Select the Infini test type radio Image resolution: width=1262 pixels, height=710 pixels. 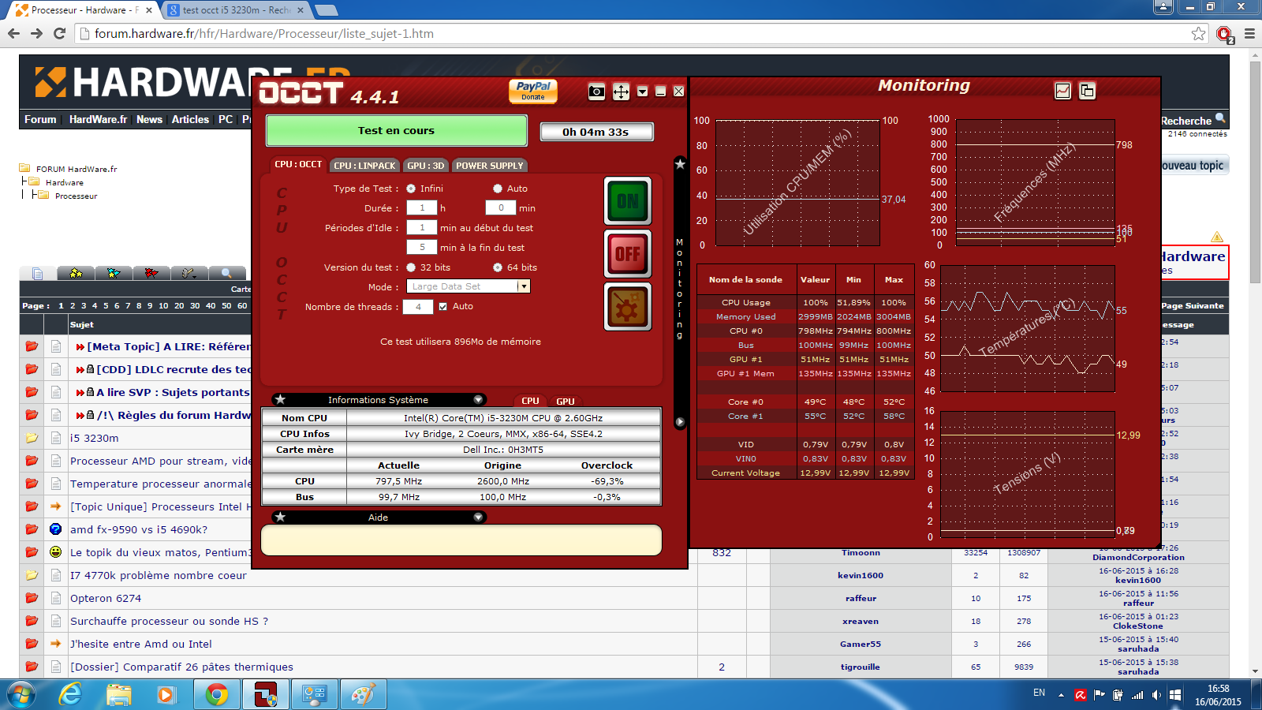point(411,189)
